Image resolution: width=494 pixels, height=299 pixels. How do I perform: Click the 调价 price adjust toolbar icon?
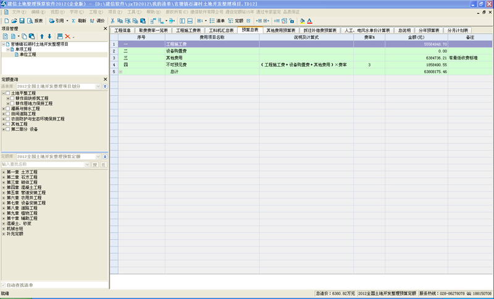[x=97, y=21]
